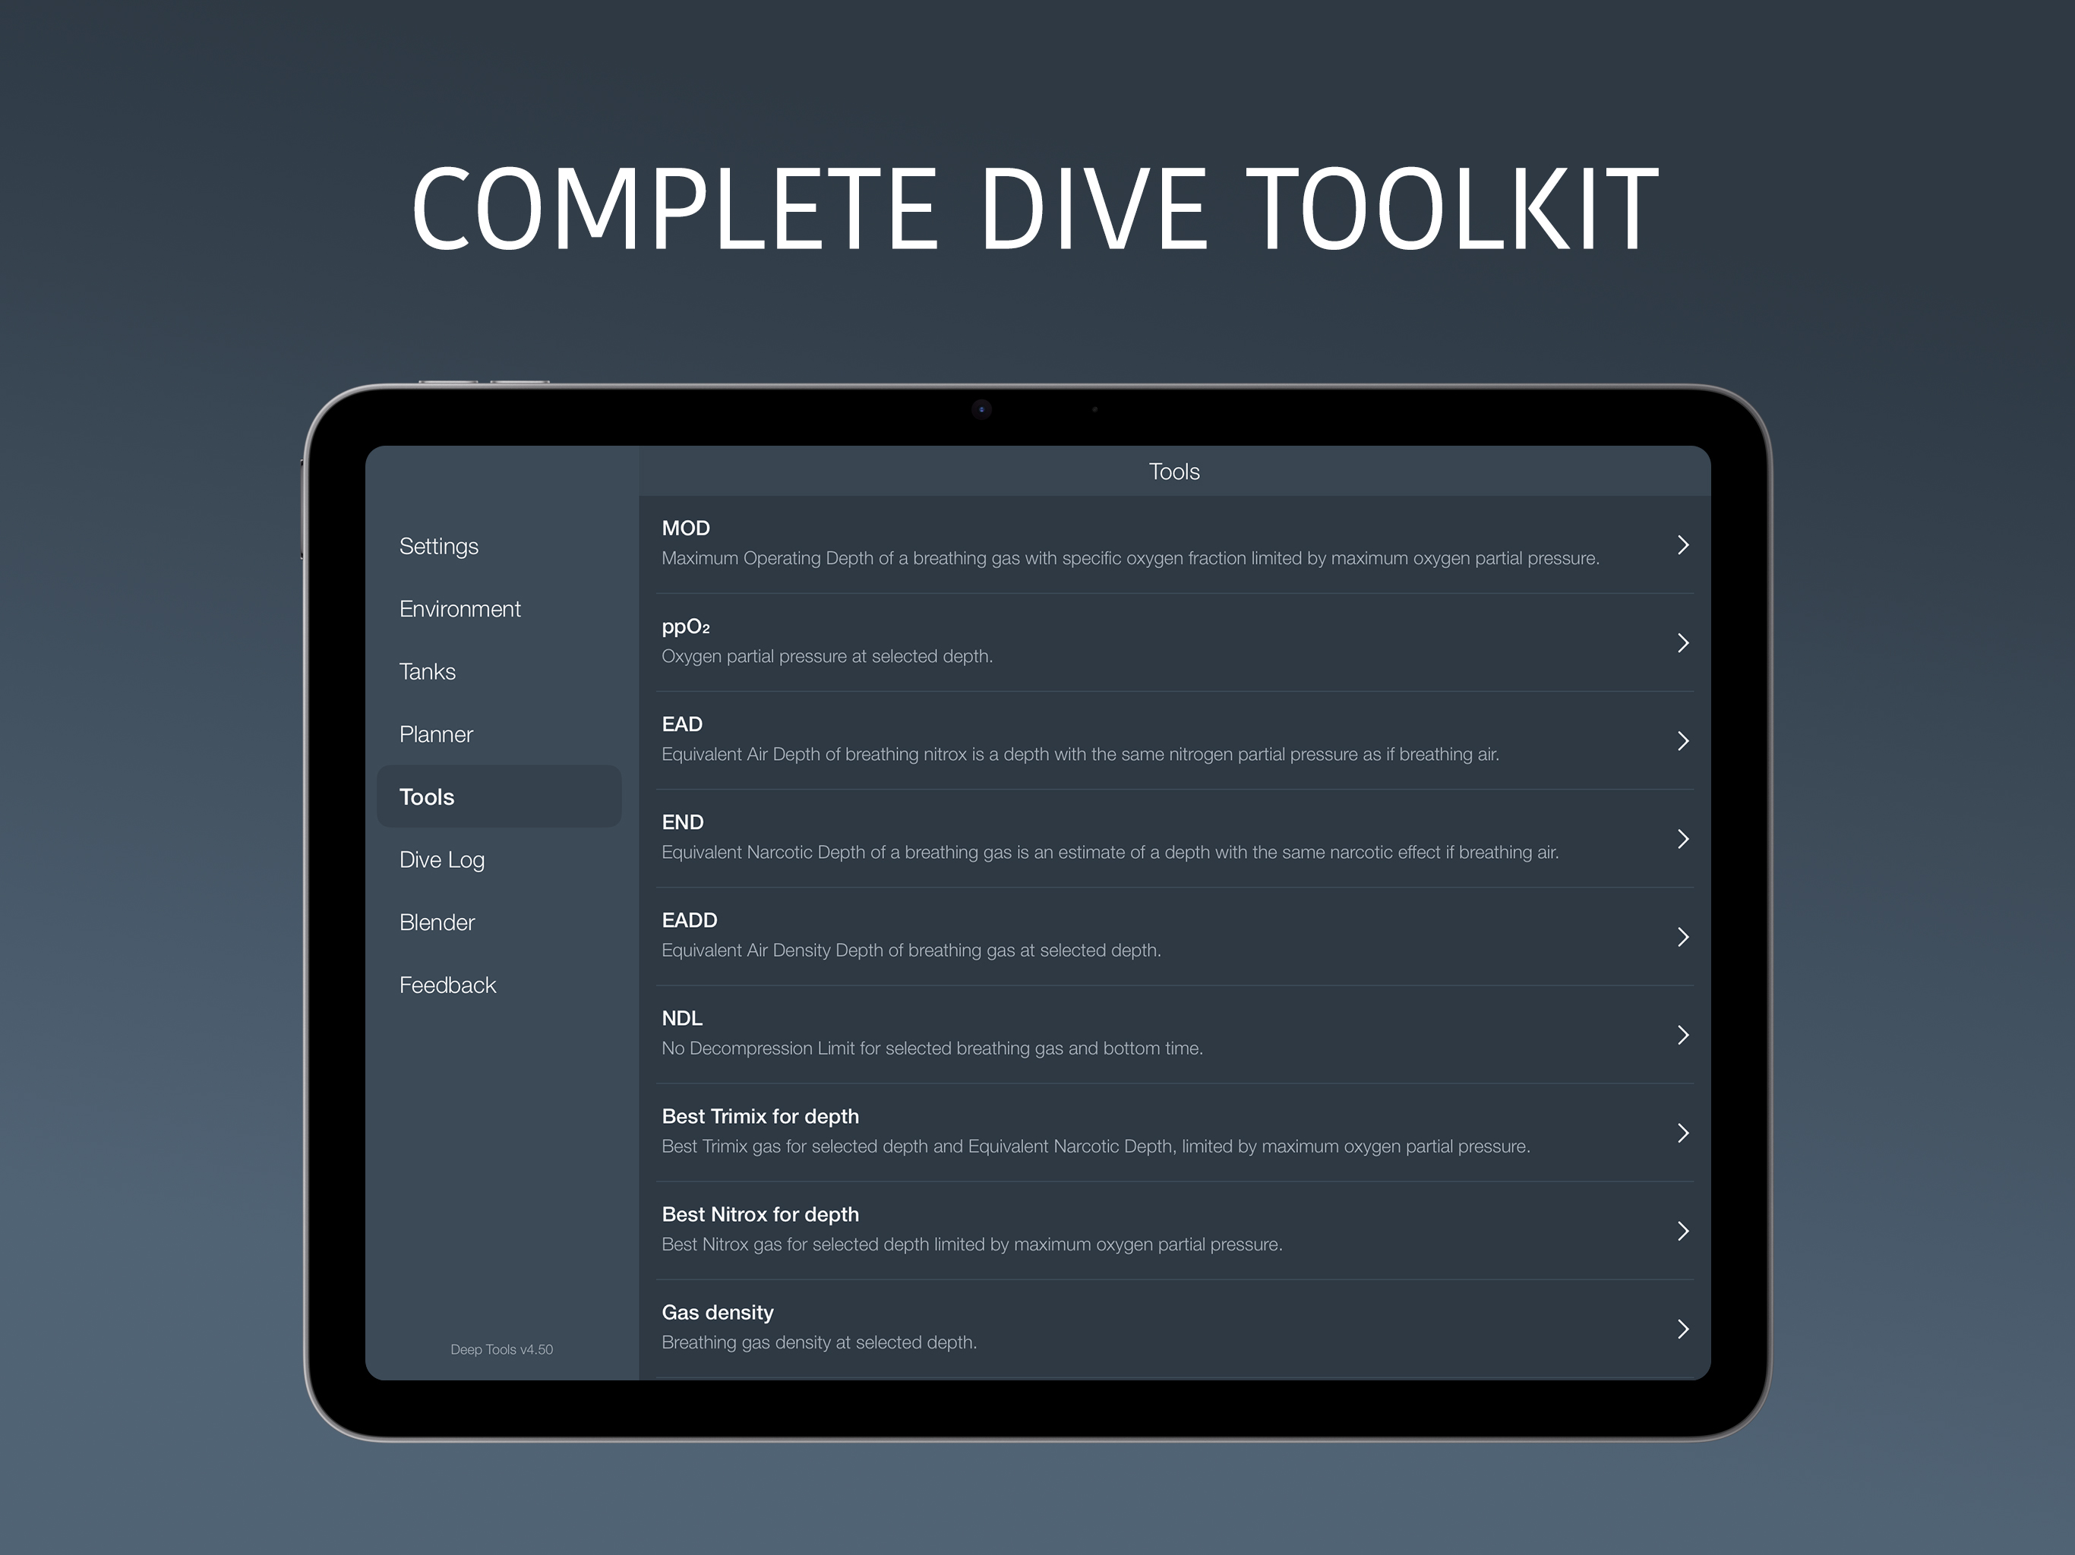Click 'Oxygen partial pressure at selected depth' text
This screenshot has width=2075, height=1555.
(826, 657)
